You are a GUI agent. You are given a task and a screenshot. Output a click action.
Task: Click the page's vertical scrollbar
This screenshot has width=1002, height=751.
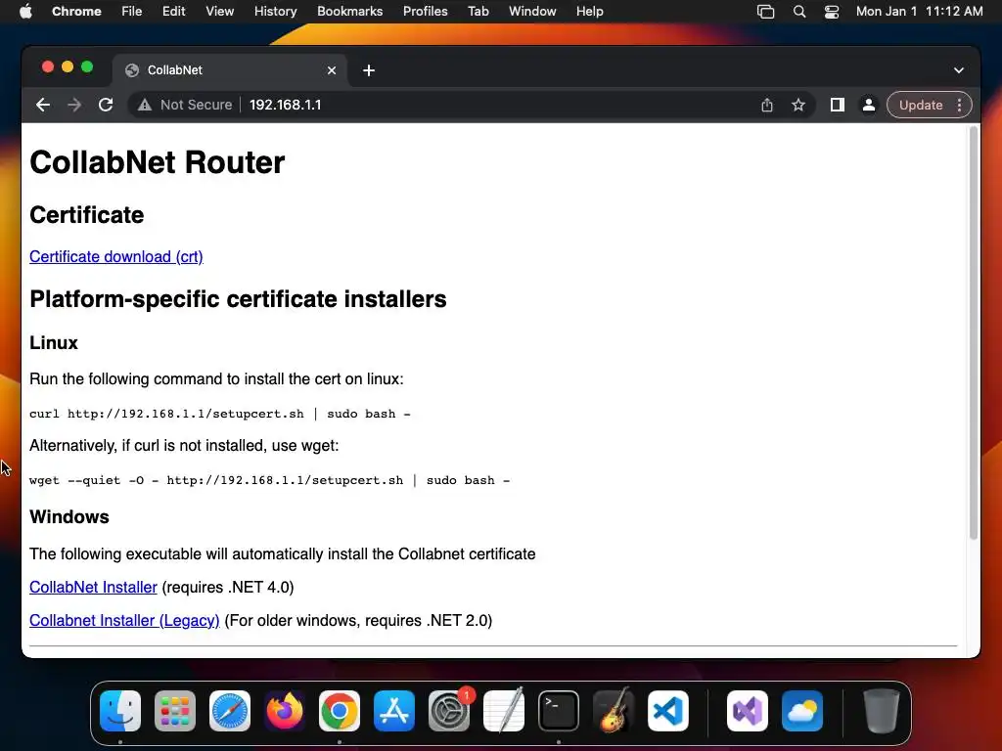974,332
